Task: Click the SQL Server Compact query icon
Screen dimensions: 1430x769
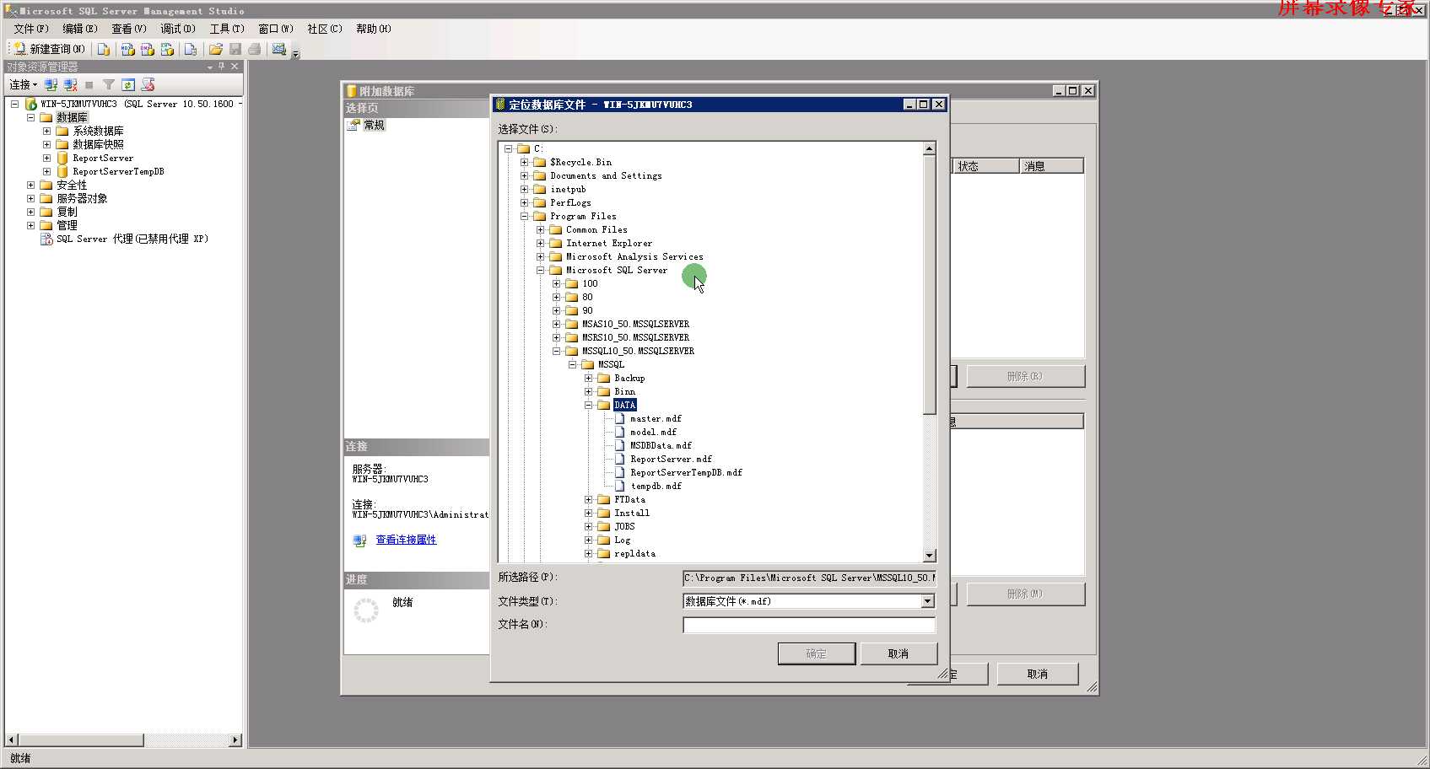Action: pyautogui.click(x=191, y=49)
